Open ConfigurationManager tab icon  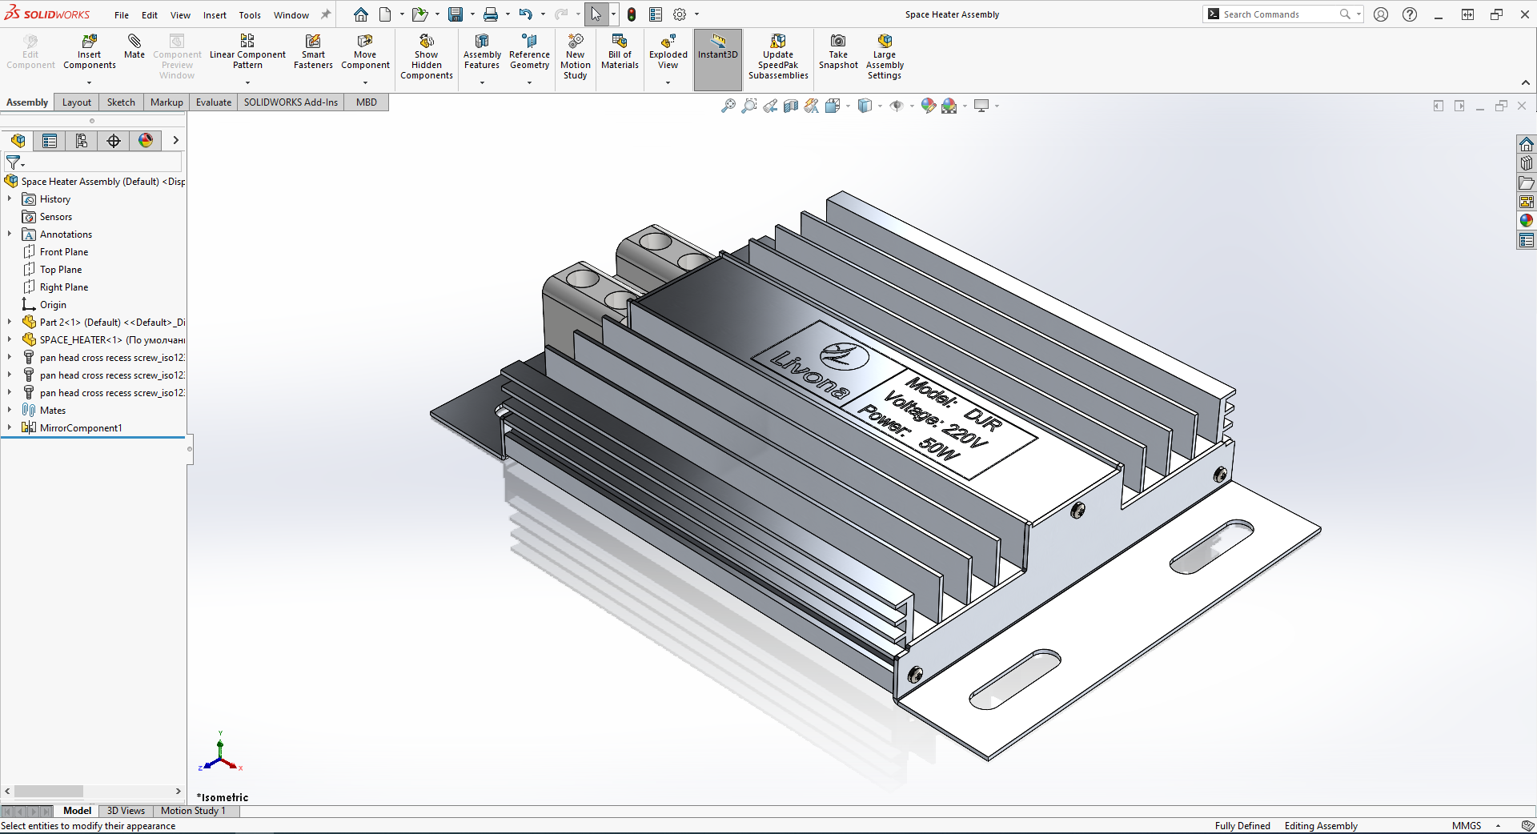tap(82, 141)
